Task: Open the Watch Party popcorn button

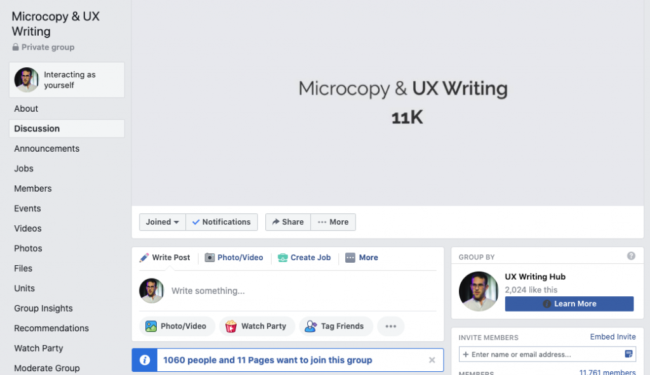Action: (257, 326)
